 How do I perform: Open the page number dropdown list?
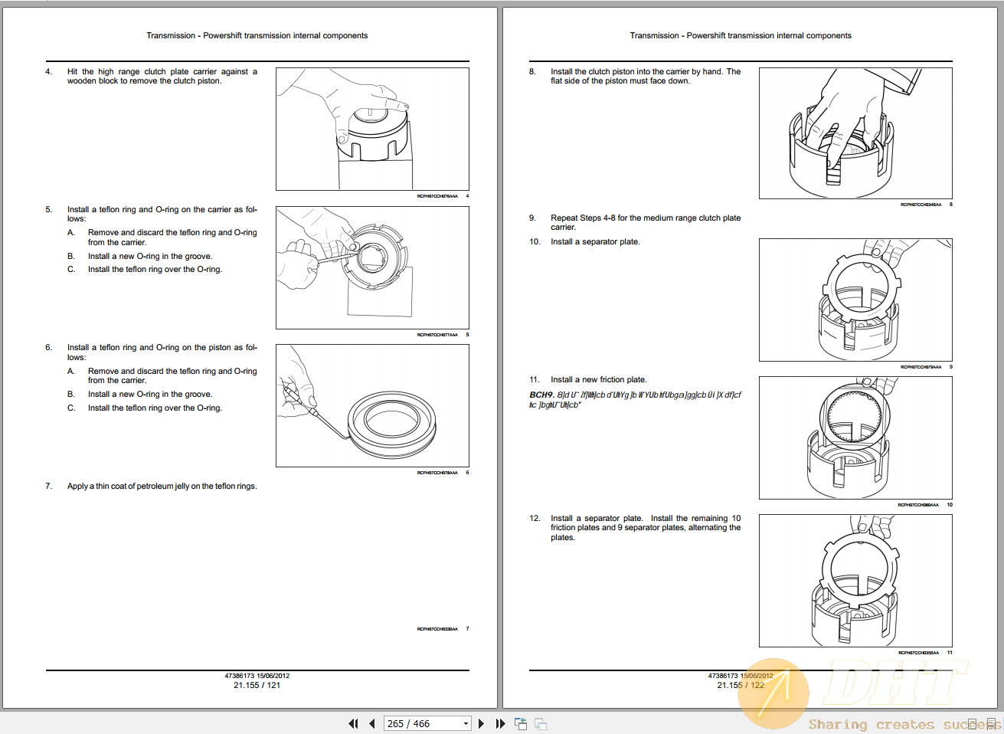click(465, 723)
